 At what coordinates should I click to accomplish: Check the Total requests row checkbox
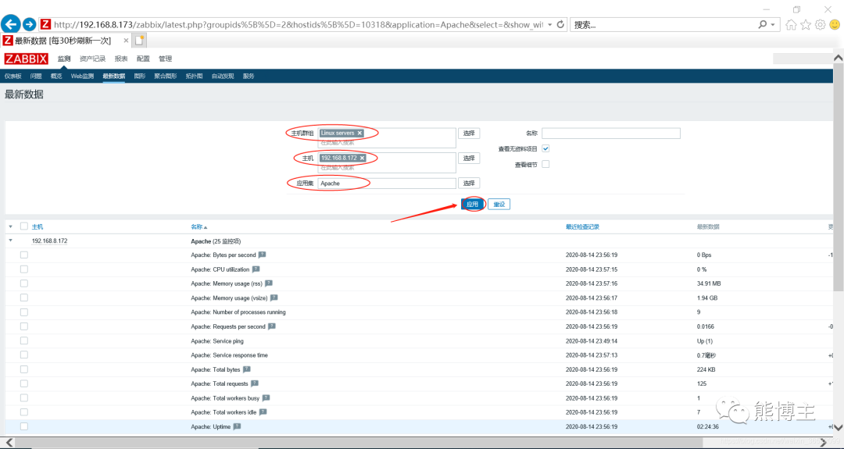click(x=23, y=383)
